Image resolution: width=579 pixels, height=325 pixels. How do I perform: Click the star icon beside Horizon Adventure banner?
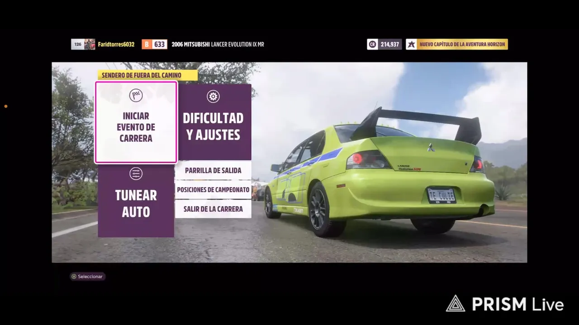click(411, 44)
